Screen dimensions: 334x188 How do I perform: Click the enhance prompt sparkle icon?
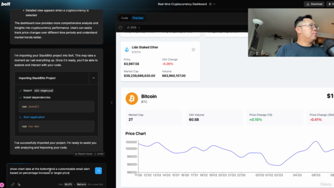[x=19, y=184]
